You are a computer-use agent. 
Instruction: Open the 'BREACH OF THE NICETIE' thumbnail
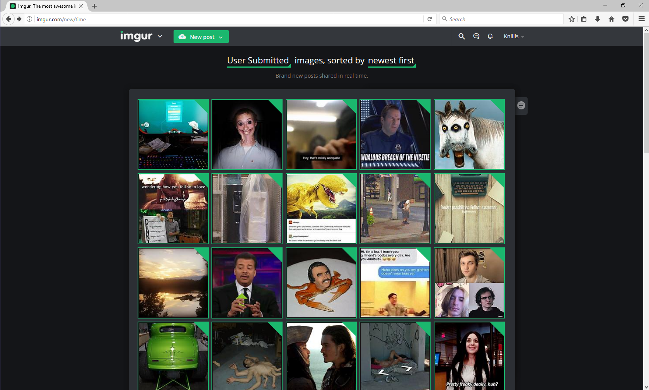[395, 135]
